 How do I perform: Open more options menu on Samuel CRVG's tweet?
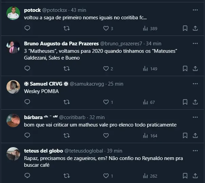[x=195, y=84]
